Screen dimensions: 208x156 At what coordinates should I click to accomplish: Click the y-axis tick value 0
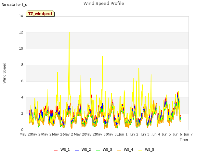point(22,130)
